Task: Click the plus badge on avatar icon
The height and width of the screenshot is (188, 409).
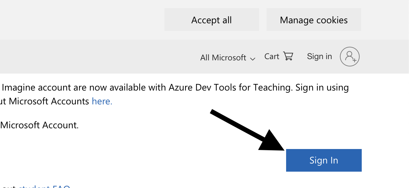Action: coord(354,59)
